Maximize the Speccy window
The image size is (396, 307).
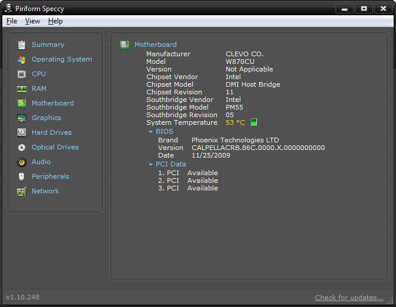point(364,9)
